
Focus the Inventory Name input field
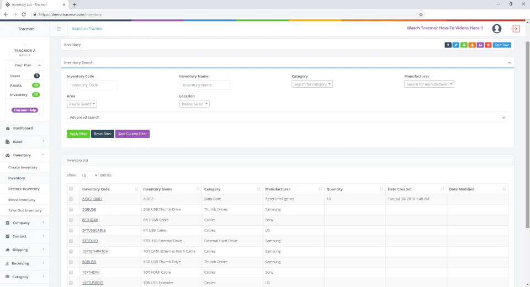pyautogui.click(x=204, y=85)
